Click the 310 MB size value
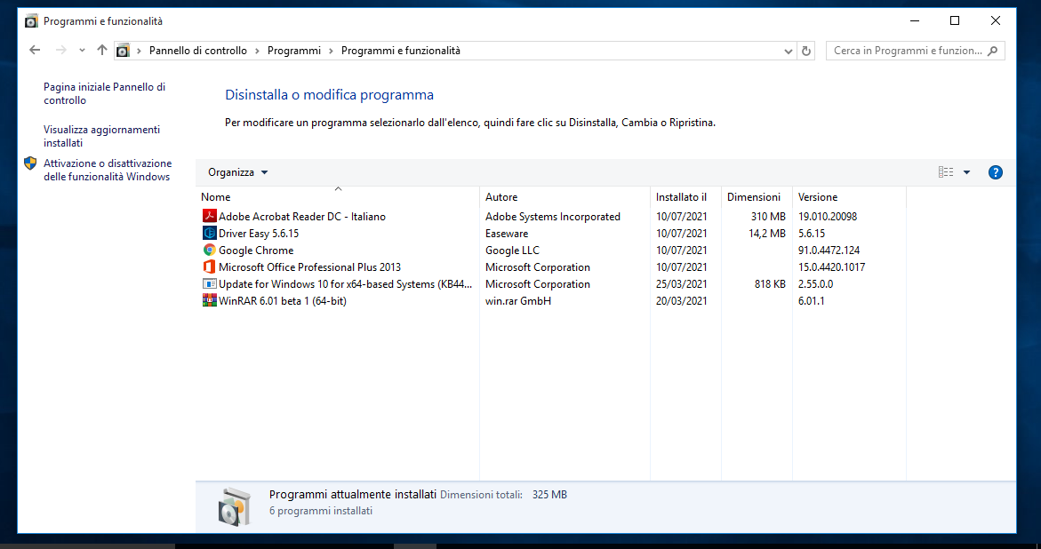The width and height of the screenshot is (1041, 549). click(768, 216)
